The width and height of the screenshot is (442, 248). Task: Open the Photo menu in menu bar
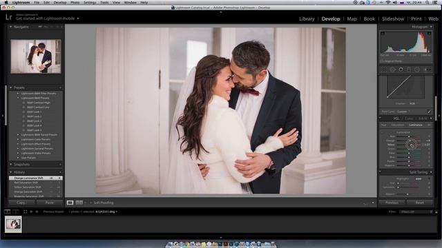tap(75, 2)
